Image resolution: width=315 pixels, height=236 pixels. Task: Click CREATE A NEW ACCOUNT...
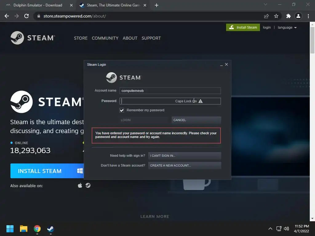pos(185,166)
